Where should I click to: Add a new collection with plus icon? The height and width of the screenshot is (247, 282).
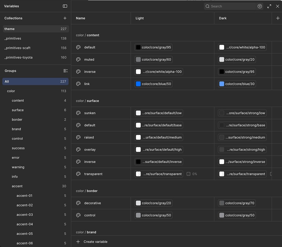click(65, 18)
